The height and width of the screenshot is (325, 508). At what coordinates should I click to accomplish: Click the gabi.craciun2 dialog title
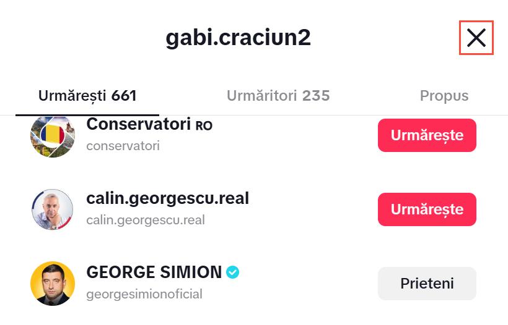(238, 38)
